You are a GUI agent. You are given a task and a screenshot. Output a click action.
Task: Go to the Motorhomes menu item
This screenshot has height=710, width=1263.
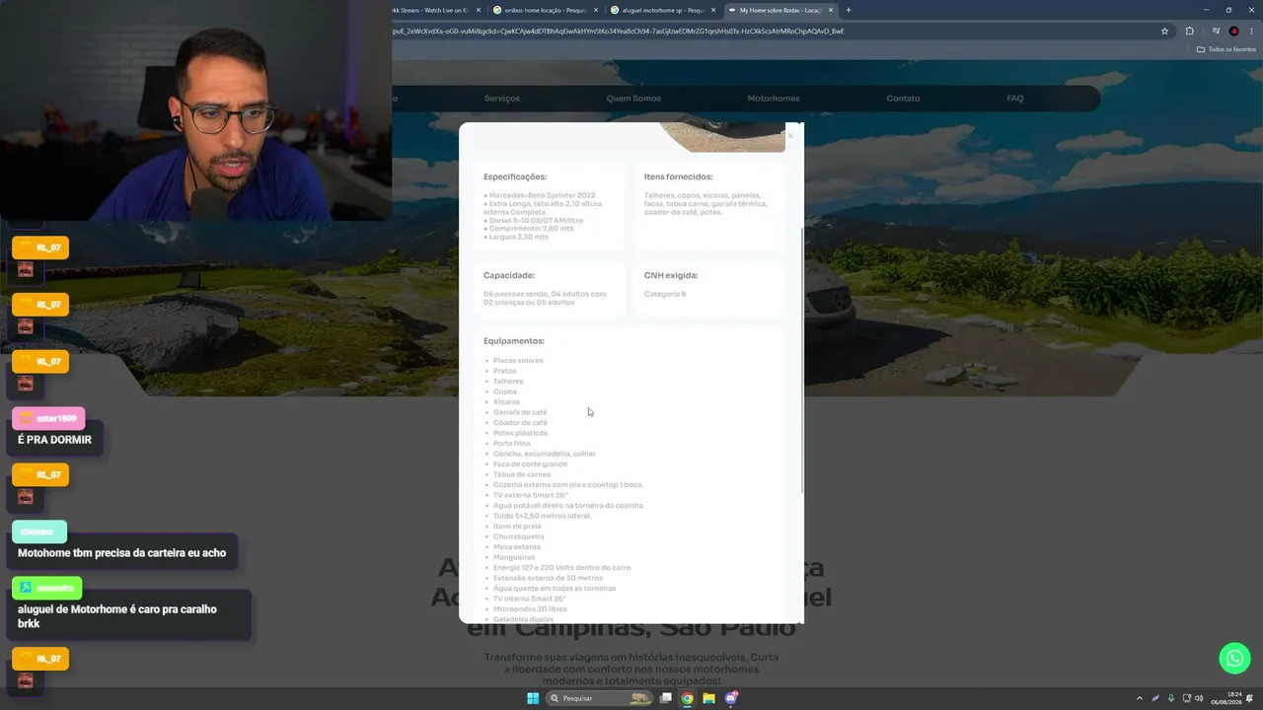pyautogui.click(x=774, y=99)
